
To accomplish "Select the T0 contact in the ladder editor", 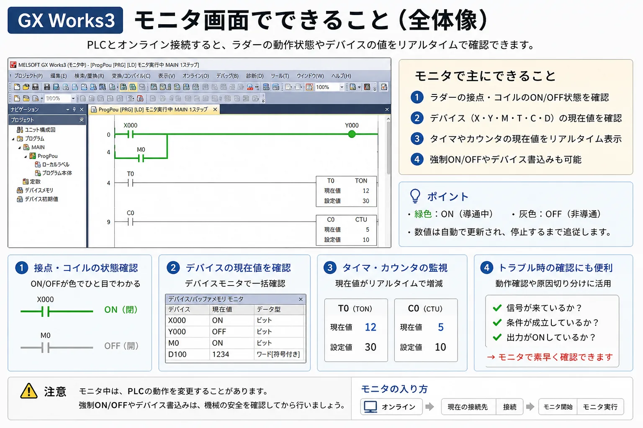I will (130, 183).
